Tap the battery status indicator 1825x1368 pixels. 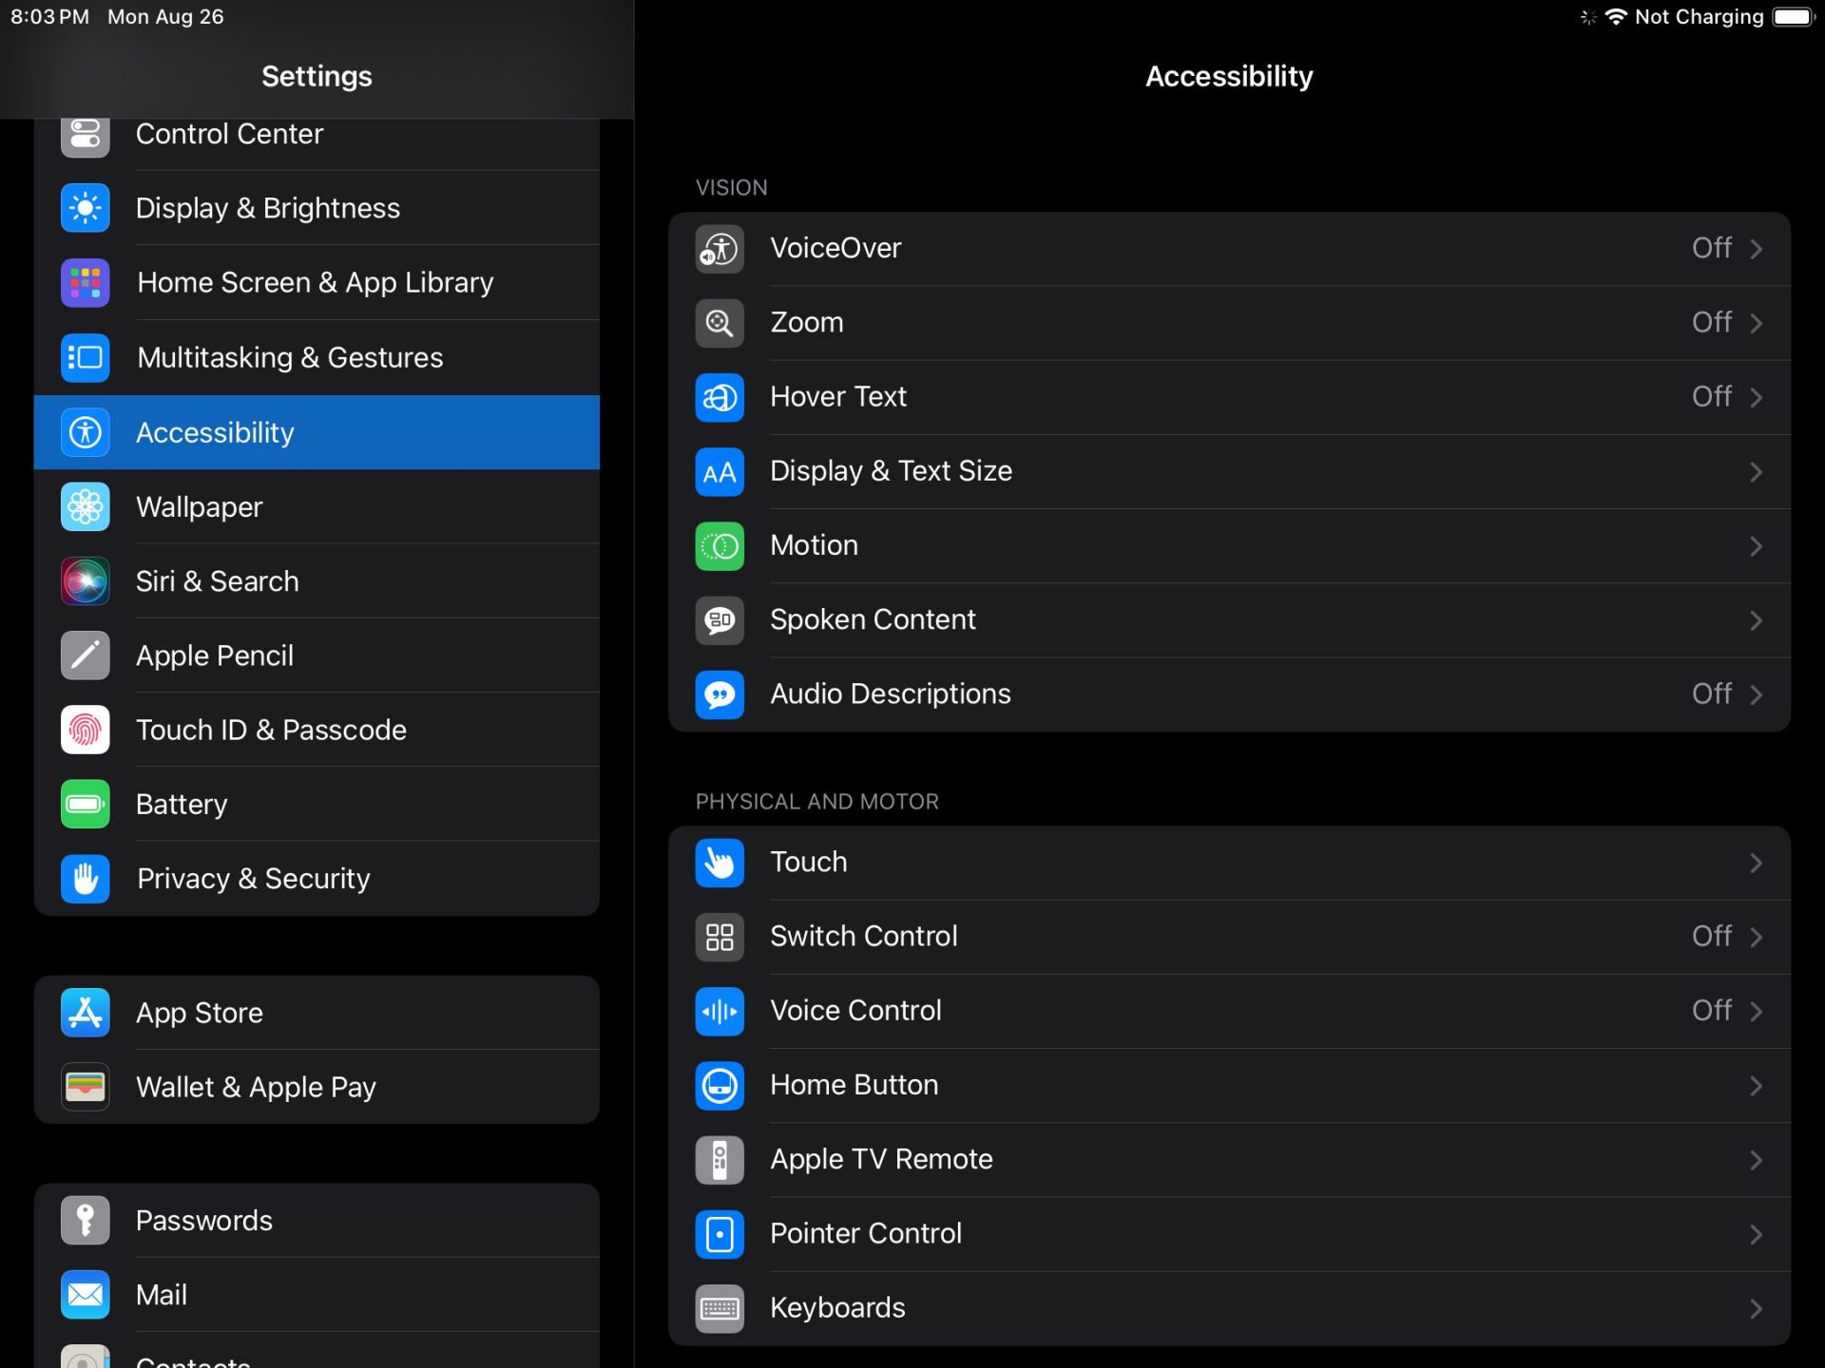pyautogui.click(x=1794, y=17)
